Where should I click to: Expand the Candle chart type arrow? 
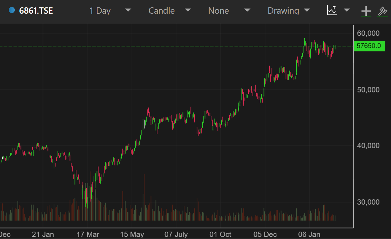188,10
